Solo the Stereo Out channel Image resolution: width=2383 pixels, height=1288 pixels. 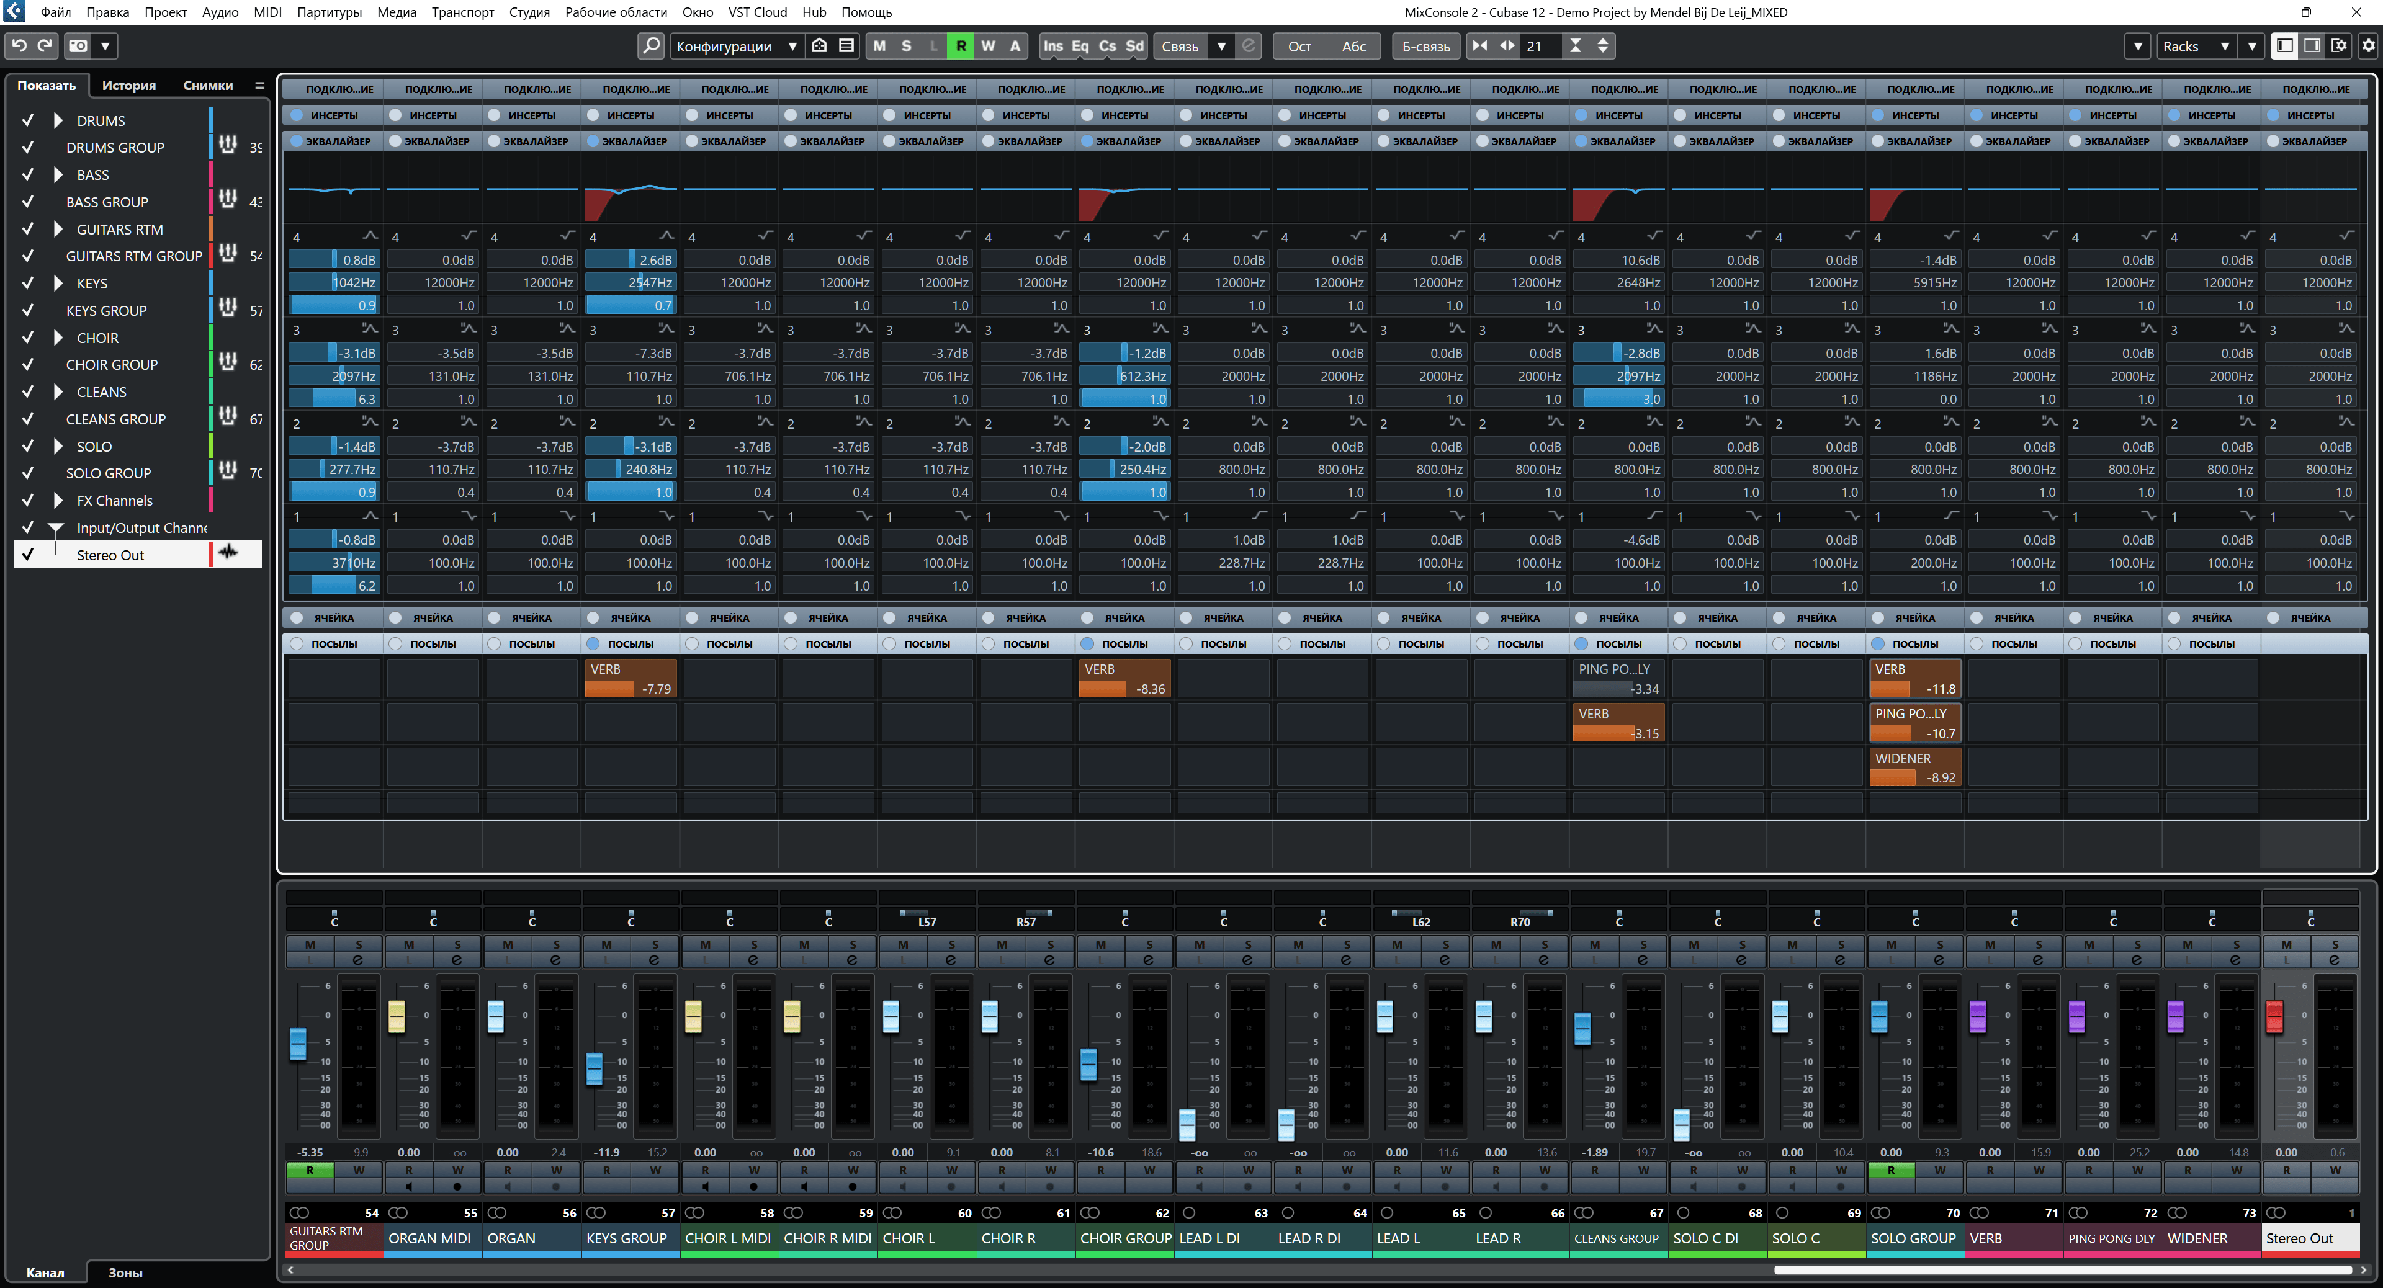coord(2334,944)
